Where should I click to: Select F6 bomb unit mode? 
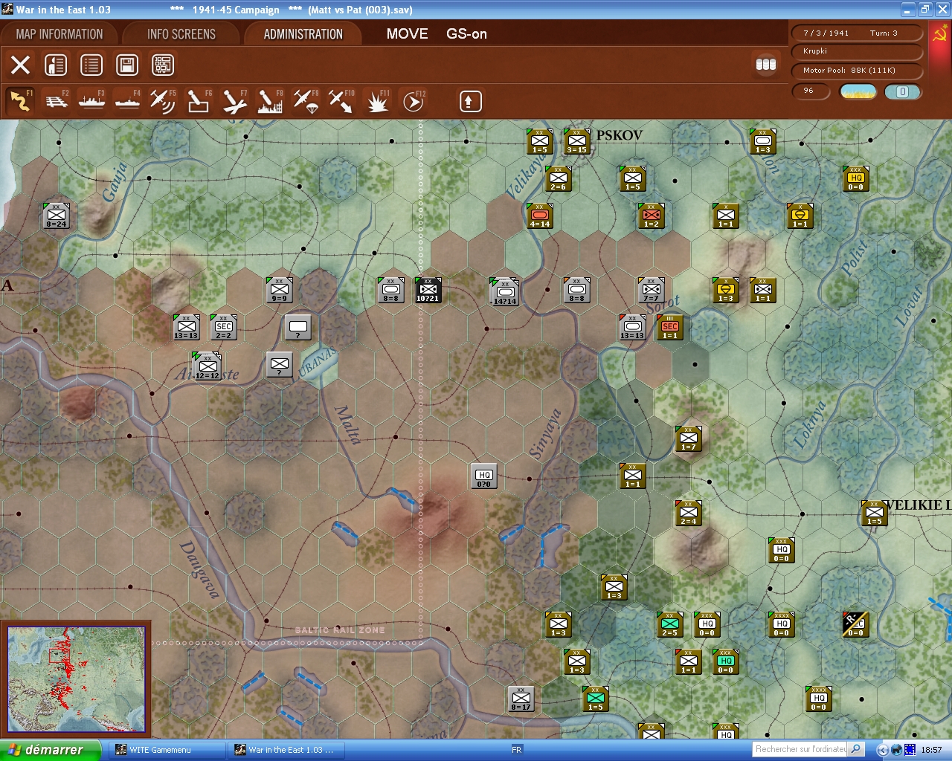tap(199, 101)
